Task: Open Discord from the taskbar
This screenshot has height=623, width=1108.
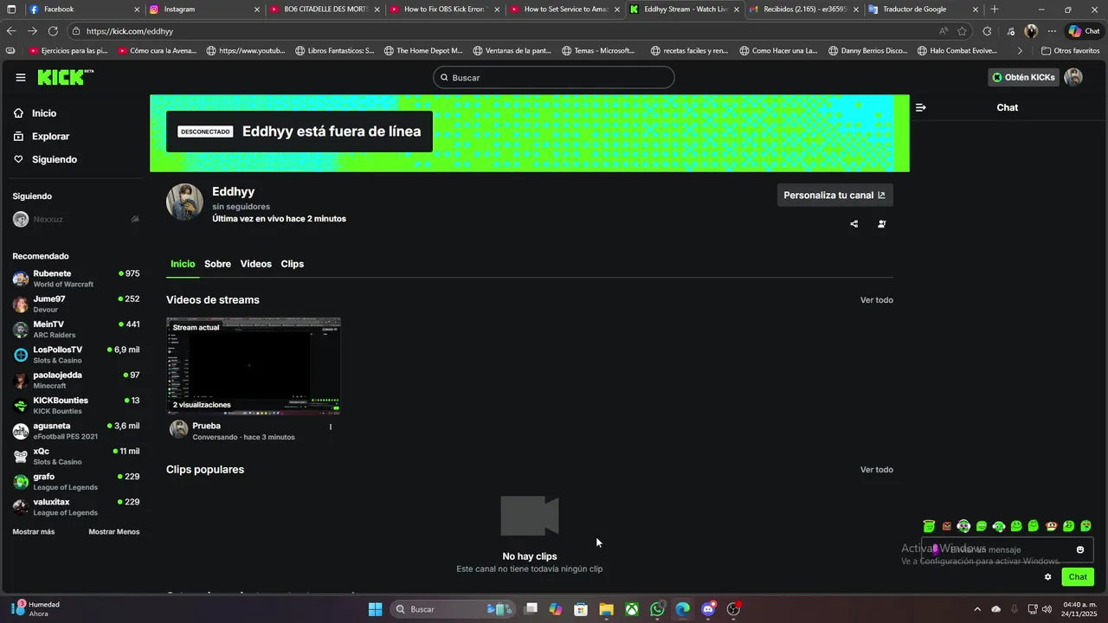Action: click(708, 609)
